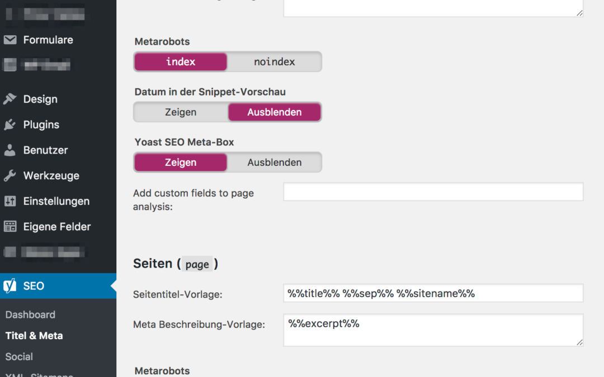604x377 pixels.
Task: Open the SEO Dashboard submenu item
Action: (30, 315)
